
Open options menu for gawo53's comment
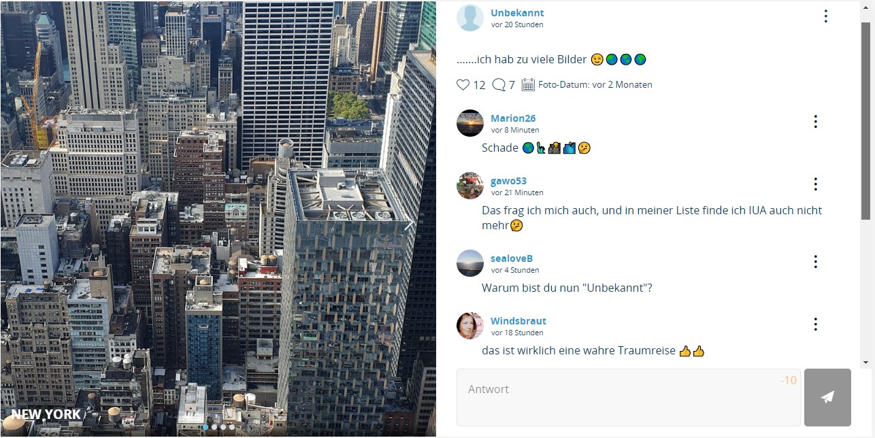(x=815, y=184)
